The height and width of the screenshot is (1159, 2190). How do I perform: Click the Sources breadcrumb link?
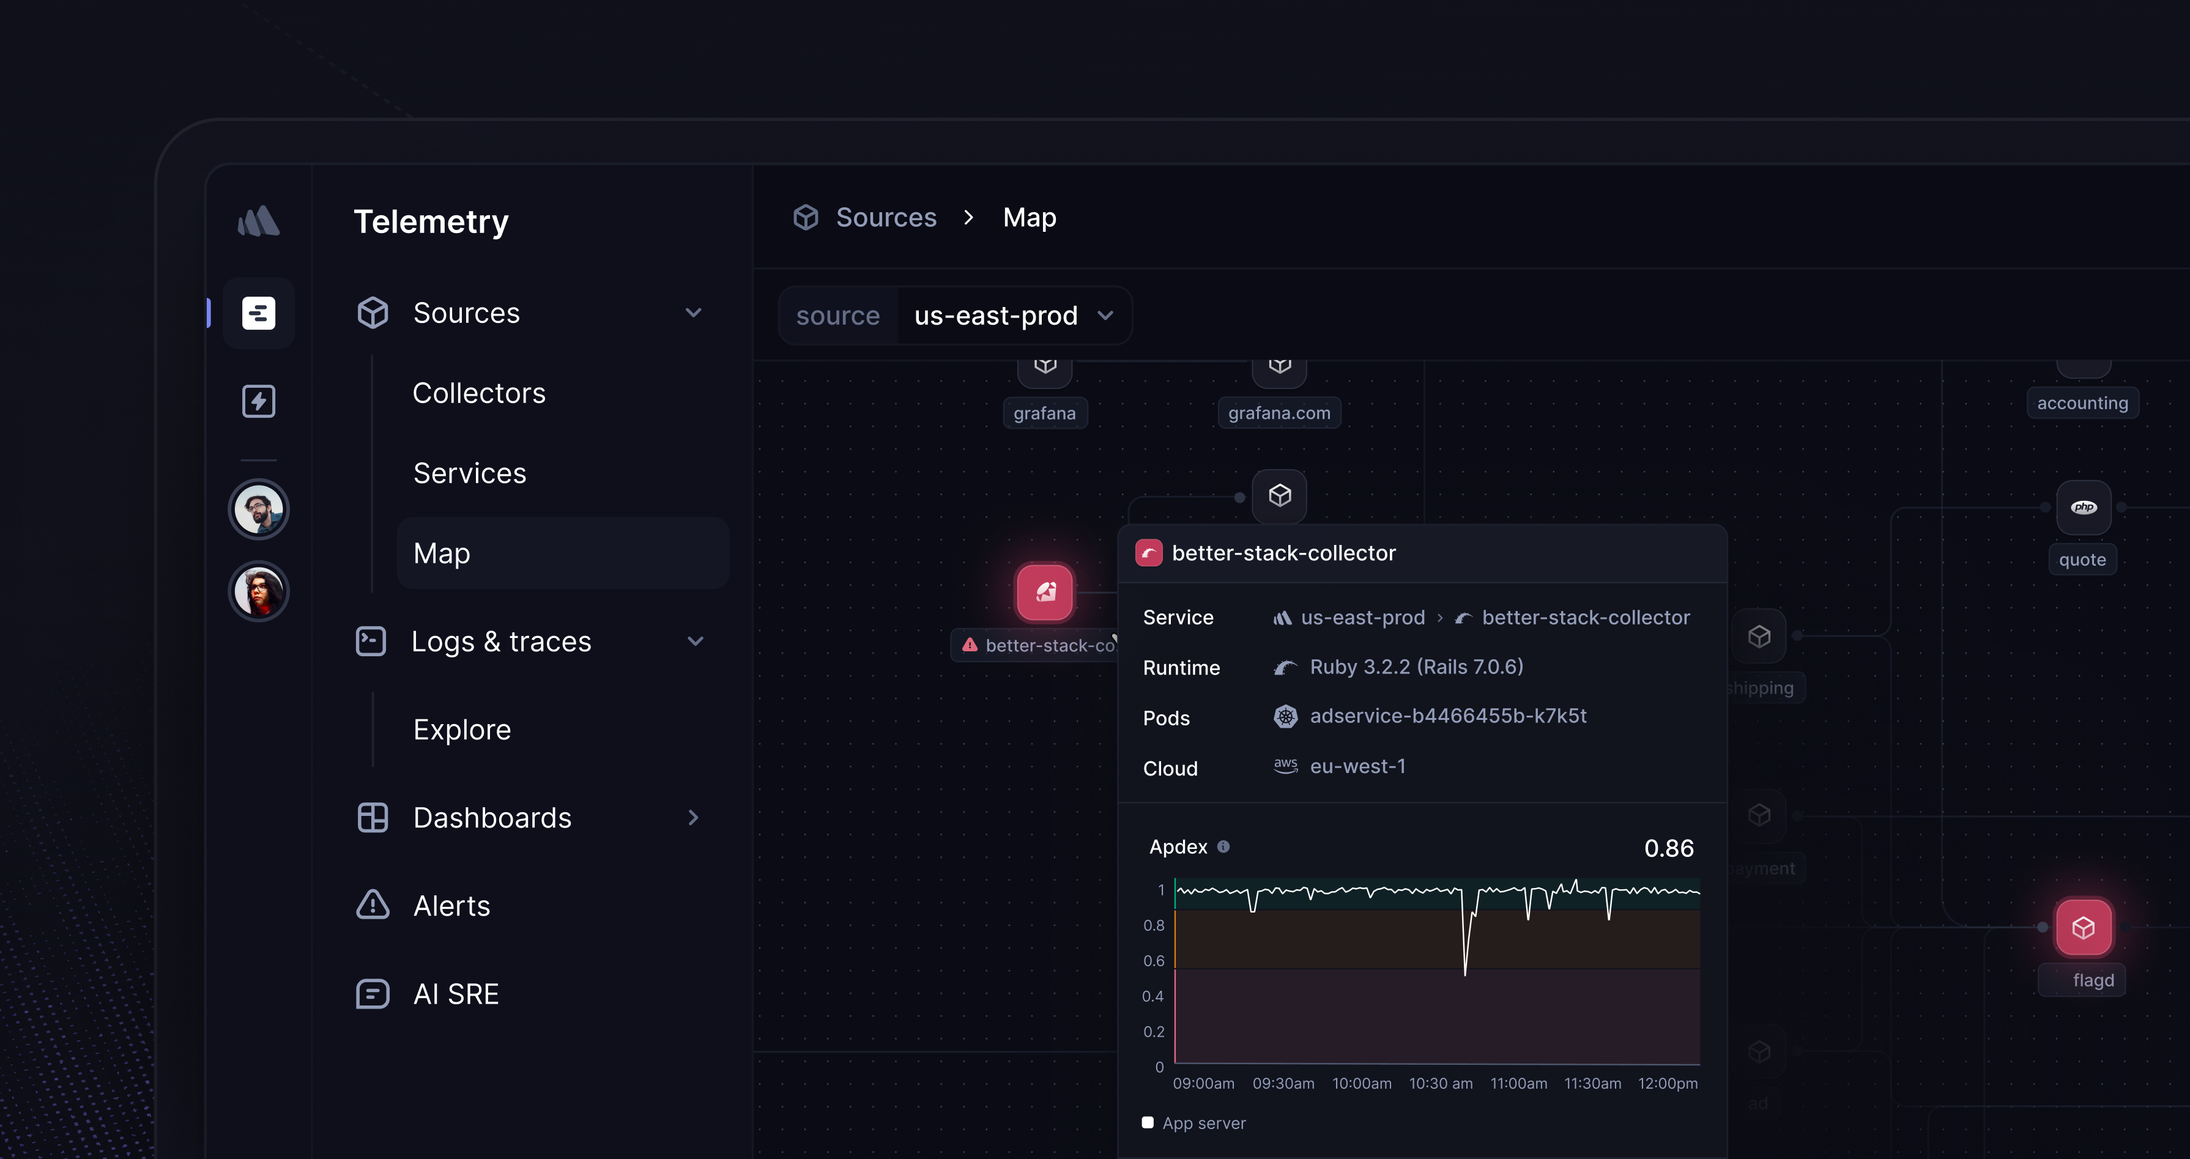886,218
